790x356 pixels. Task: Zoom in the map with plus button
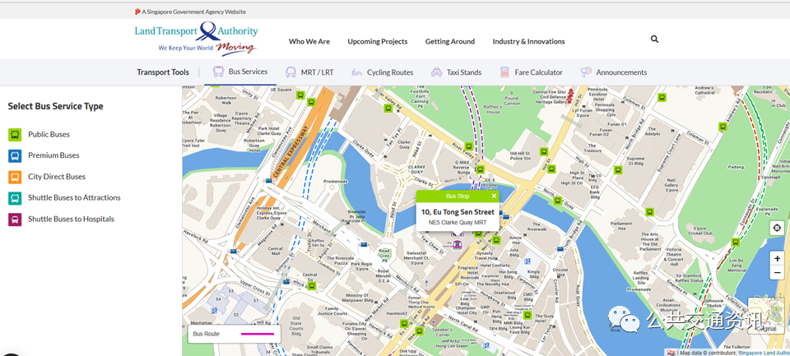coord(778,258)
